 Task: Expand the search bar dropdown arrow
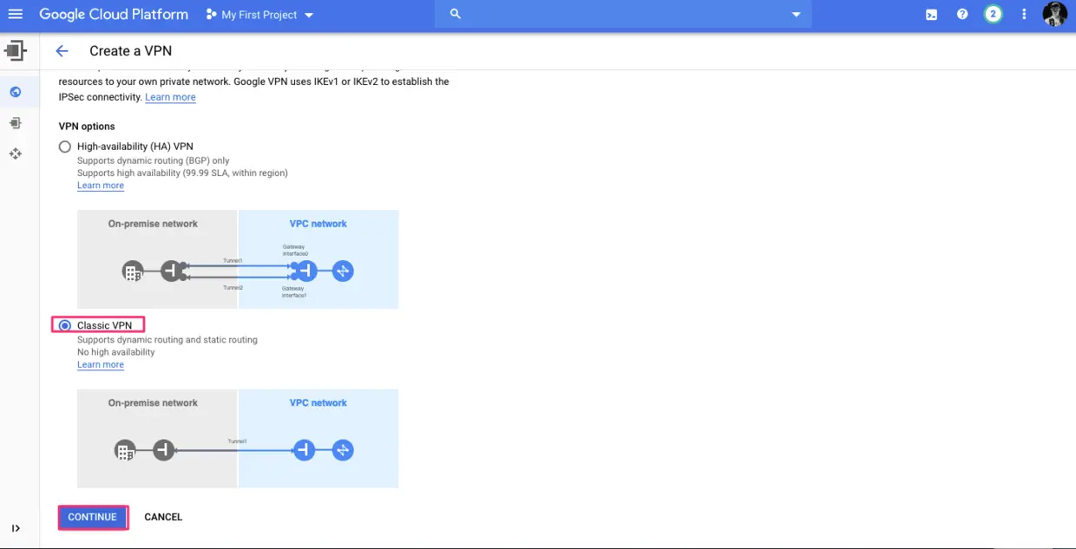point(797,15)
